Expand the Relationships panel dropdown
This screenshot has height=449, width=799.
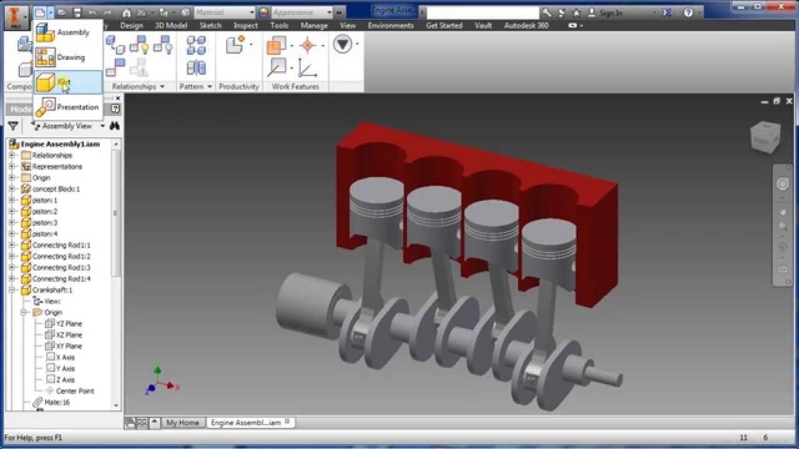click(162, 87)
